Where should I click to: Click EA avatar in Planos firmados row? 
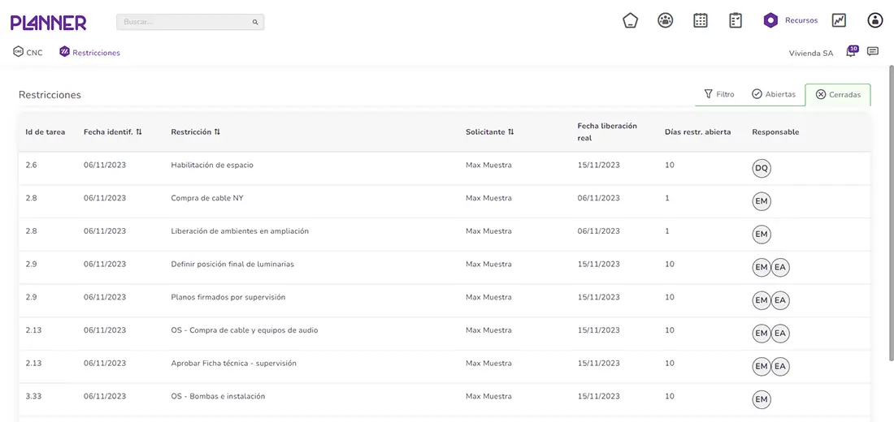tap(780, 301)
